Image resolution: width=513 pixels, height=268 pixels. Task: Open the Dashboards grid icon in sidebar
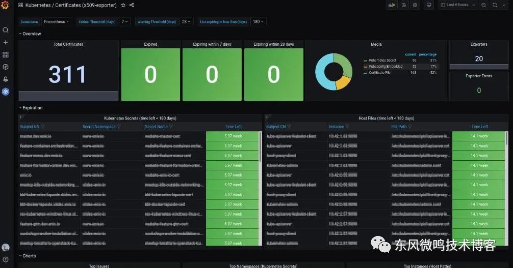(x=6, y=54)
